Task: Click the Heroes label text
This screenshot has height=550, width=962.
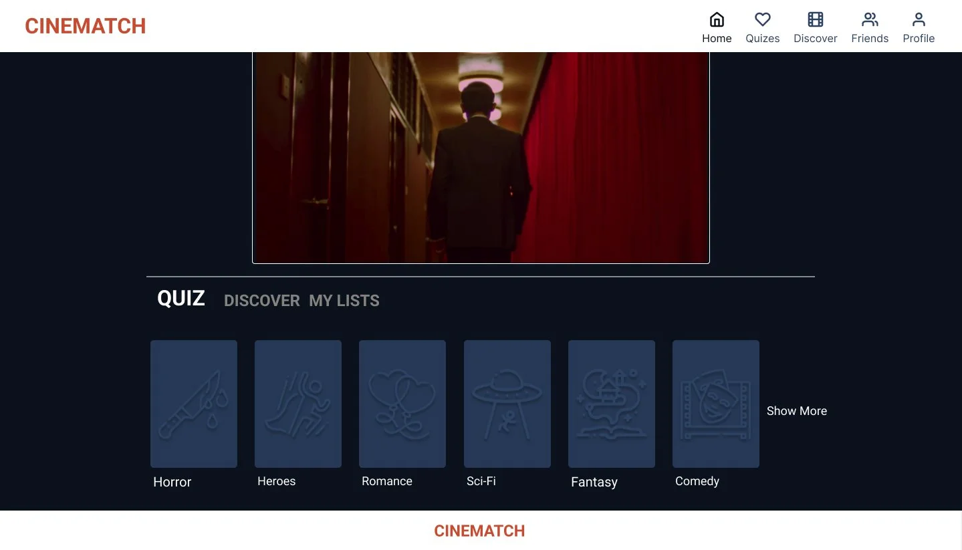Action: coord(277,481)
